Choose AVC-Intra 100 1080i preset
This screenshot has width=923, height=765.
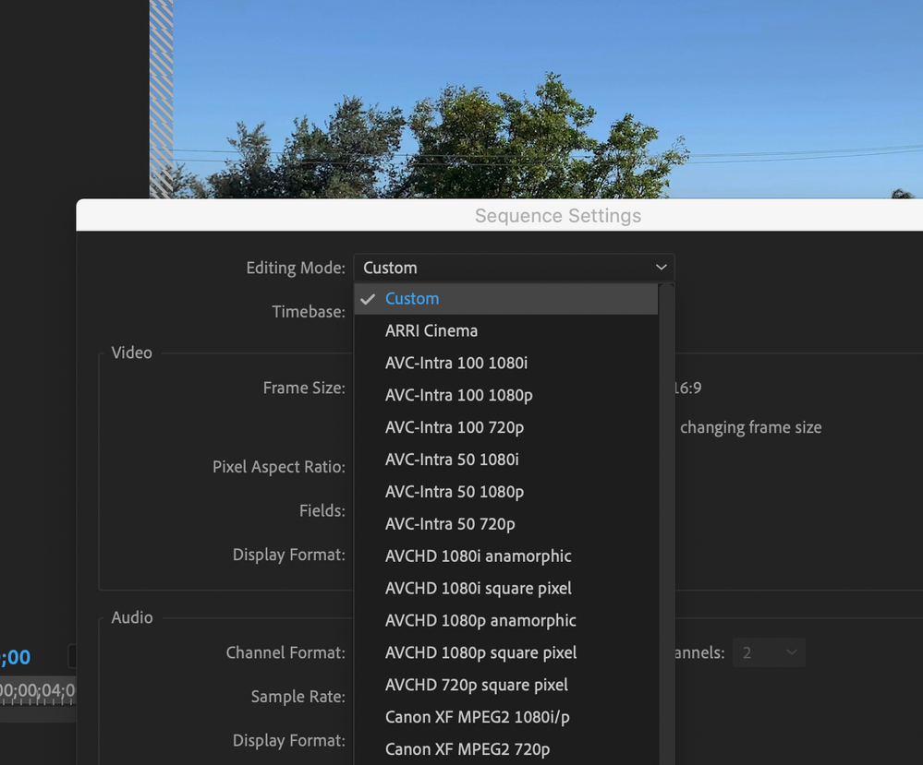point(458,363)
